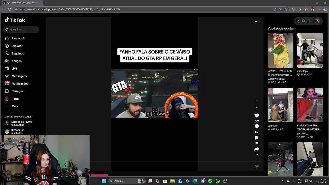
Task: Open File Explorer from taskbar
Action: coord(172,181)
